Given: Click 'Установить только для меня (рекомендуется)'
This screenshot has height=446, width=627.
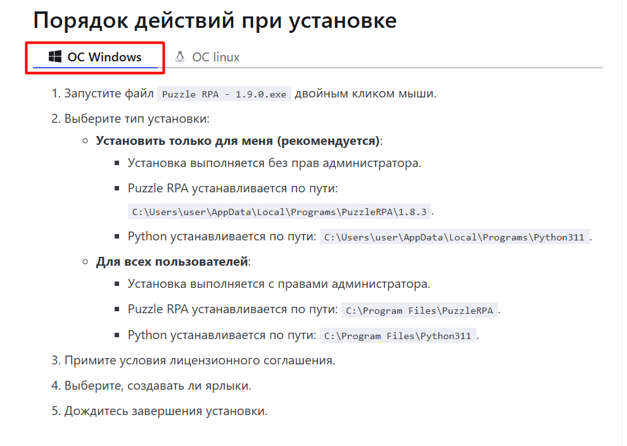Looking at the screenshot, I should (x=237, y=141).
